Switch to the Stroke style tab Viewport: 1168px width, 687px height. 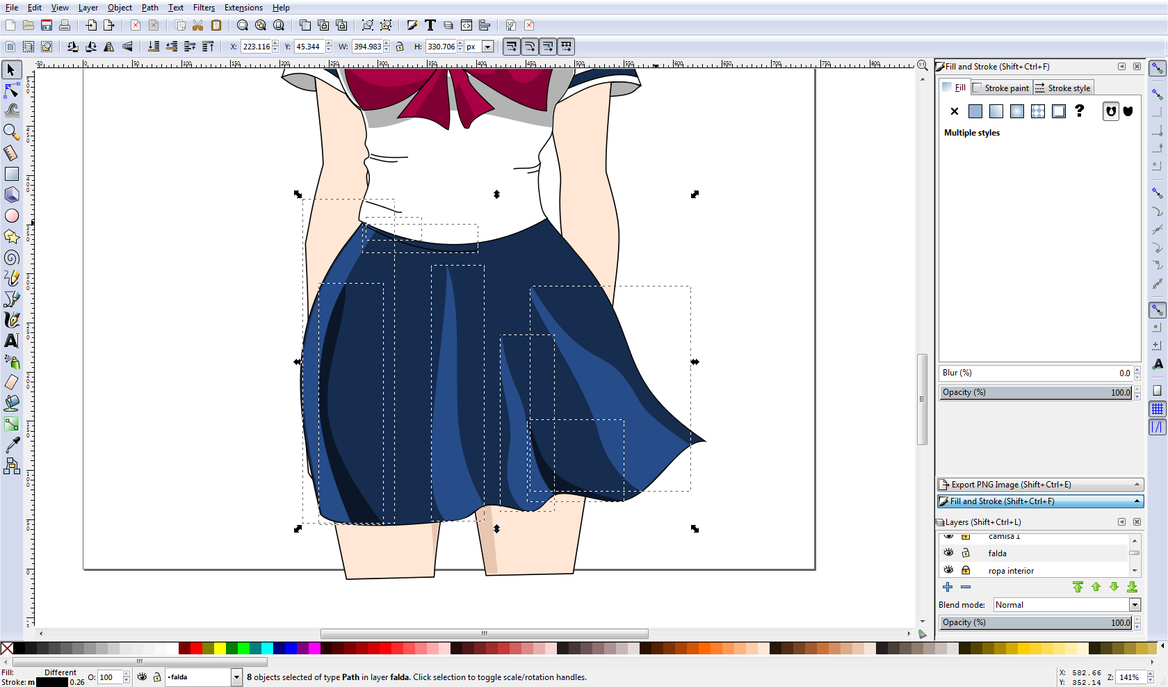coord(1064,88)
